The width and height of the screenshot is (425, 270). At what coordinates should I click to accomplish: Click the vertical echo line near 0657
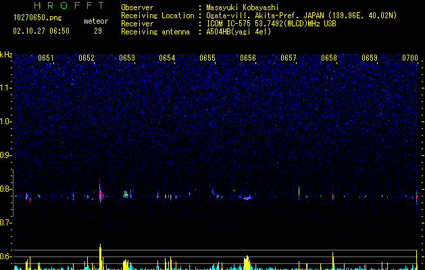point(299,193)
